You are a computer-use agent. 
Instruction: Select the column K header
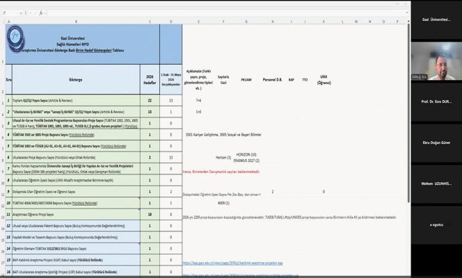pyautogui.click(x=324, y=22)
